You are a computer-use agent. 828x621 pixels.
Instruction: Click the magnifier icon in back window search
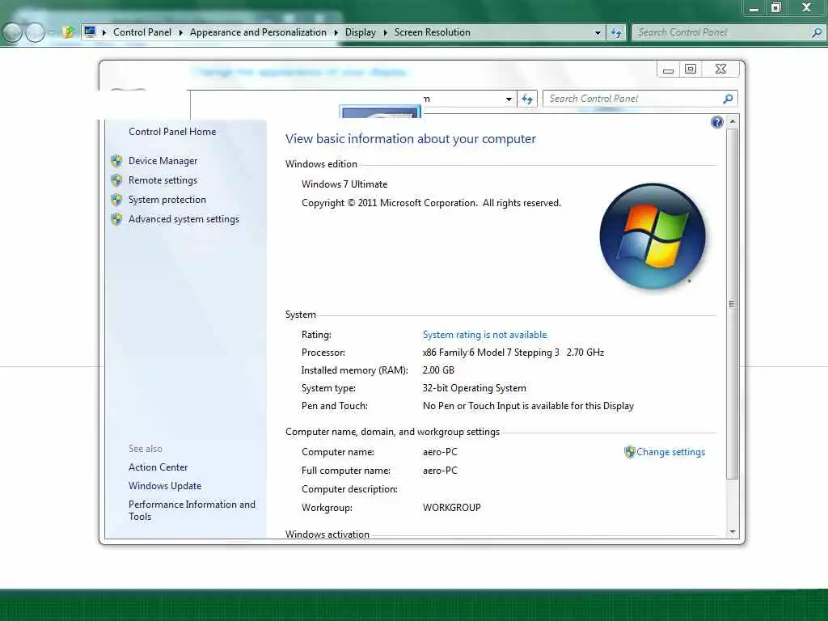click(817, 32)
